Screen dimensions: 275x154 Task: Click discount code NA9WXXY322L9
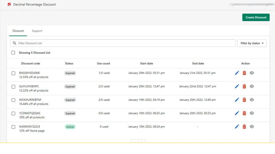click(x=30, y=127)
